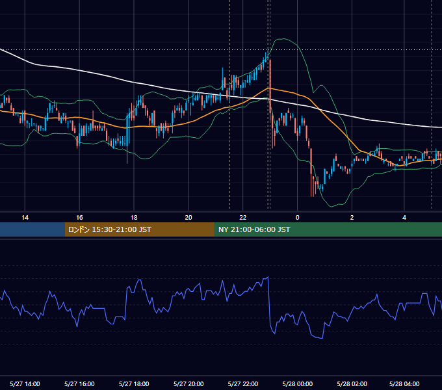
Task: Click the 18 hour label on upper axis
Action: (134, 218)
